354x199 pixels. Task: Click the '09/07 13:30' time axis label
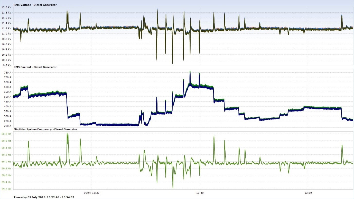(92, 193)
